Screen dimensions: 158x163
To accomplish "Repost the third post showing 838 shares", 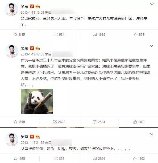I will pyautogui.click(x=59, y=158).
